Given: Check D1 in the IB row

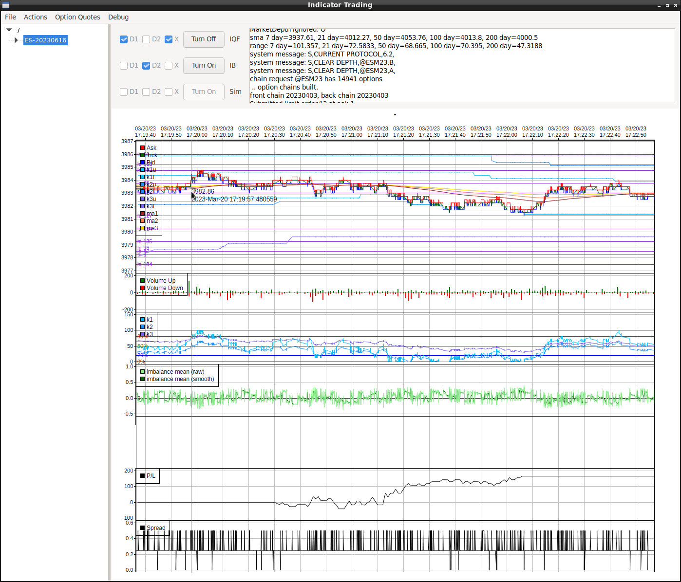Looking at the screenshot, I should click(124, 66).
